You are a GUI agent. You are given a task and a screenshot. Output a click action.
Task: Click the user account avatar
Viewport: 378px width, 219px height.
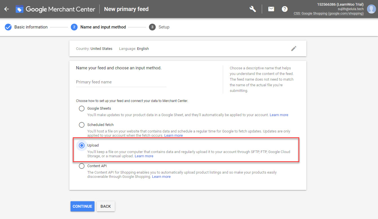pyautogui.click(x=371, y=9)
